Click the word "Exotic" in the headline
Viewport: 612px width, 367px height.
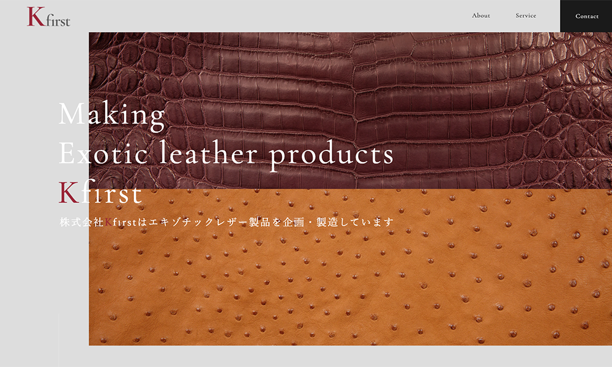[103, 154]
